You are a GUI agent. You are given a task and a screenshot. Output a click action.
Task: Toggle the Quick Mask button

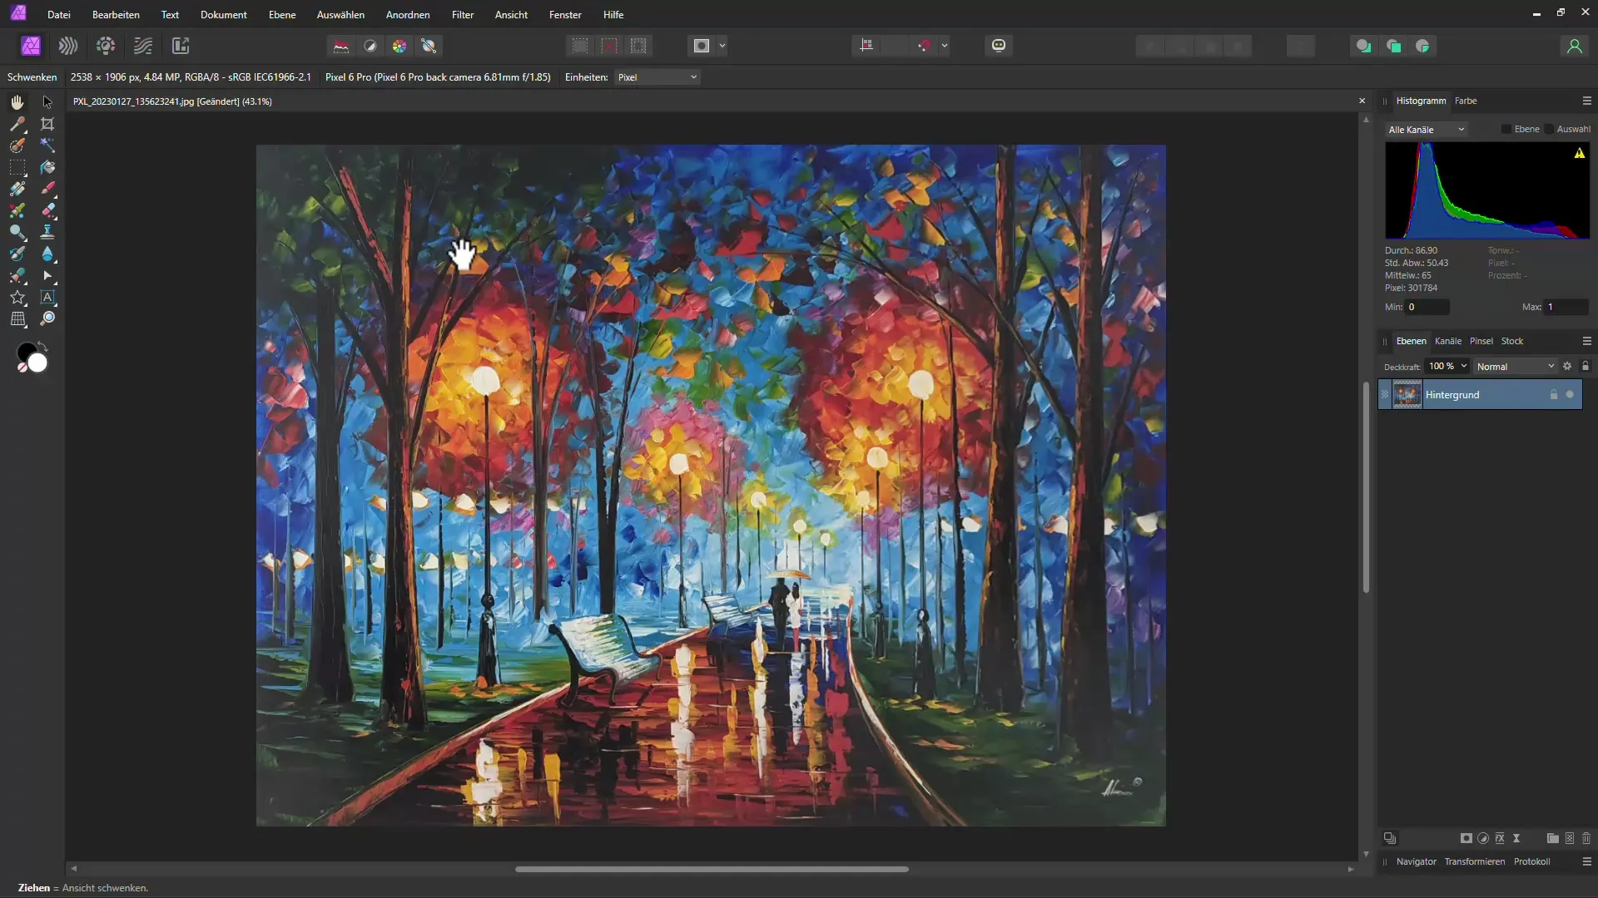702,46
